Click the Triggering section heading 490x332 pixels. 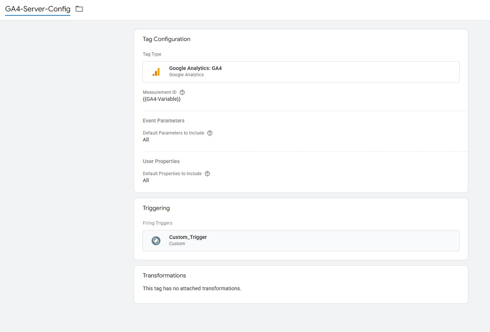coord(156,208)
